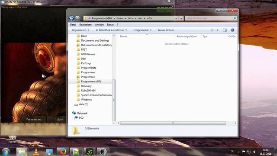Image resolution: width=277 pixels, height=156 pixels.
Task: Open the volume speaker tray icon
Action: click(254, 152)
